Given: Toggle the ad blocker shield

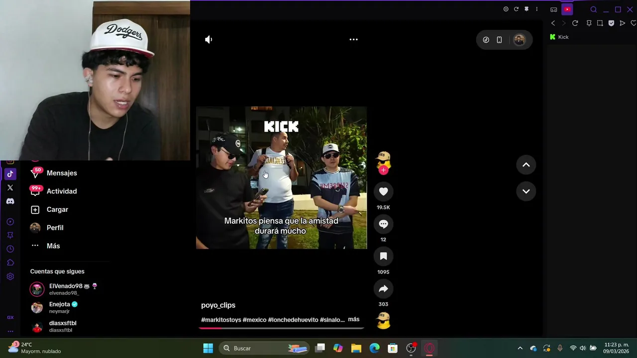Looking at the screenshot, I should (611, 23).
